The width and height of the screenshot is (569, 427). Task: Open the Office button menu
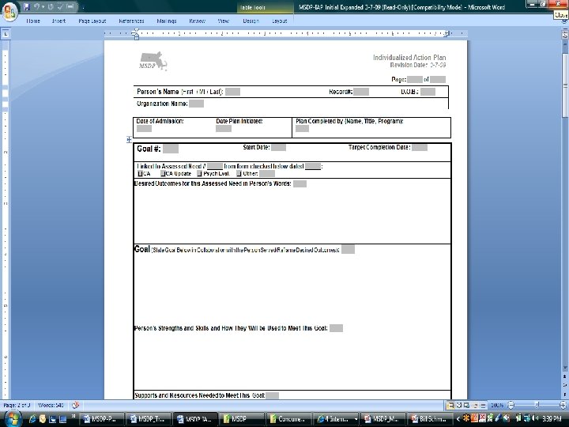(9, 12)
